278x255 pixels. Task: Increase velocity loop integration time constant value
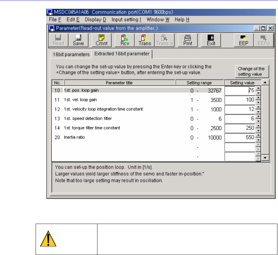tap(258, 107)
